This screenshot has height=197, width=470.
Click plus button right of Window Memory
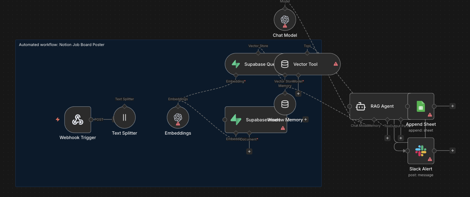[306, 119]
